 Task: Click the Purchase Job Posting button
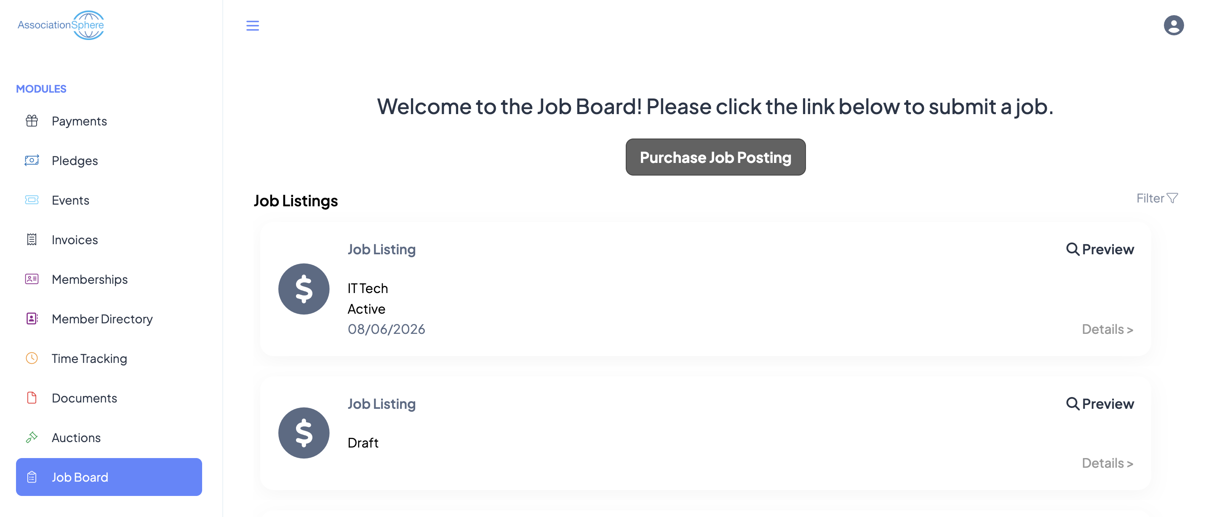(x=715, y=157)
